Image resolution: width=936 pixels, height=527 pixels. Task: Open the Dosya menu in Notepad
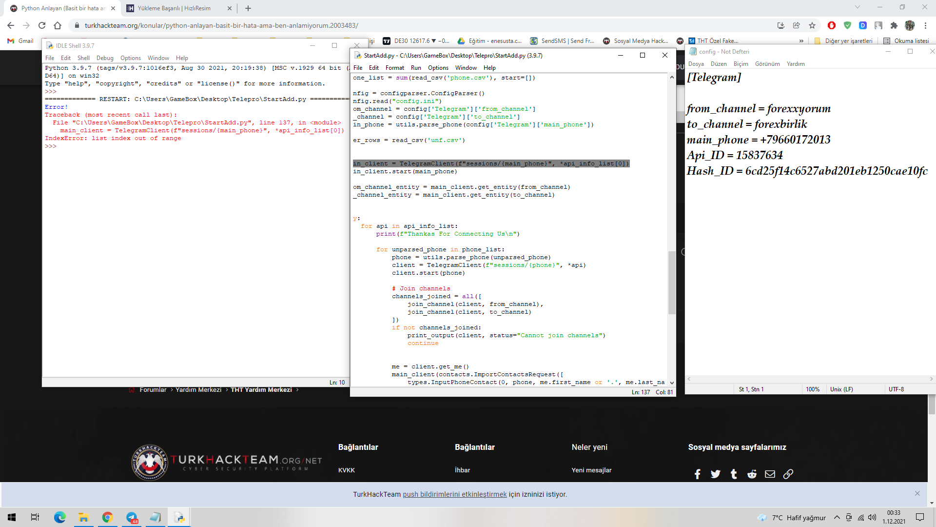click(696, 64)
